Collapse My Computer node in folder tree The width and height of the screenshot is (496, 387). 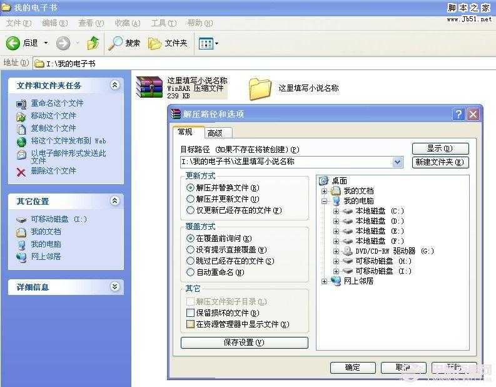tap(324, 201)
